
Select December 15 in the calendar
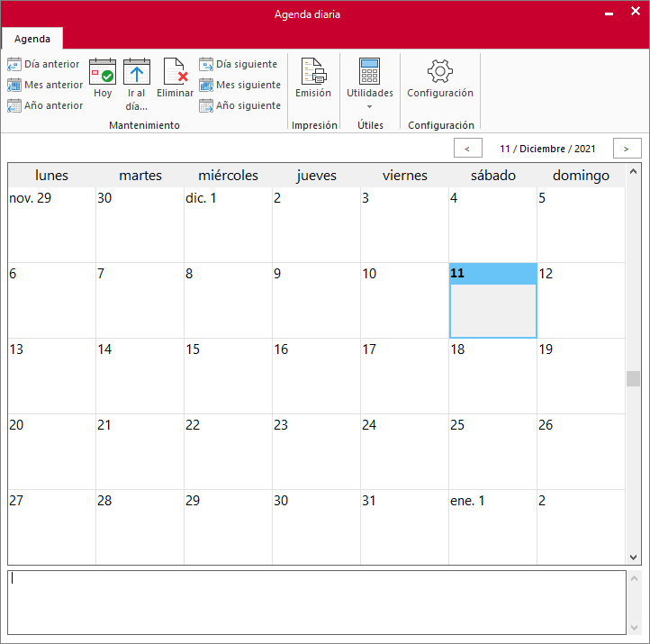229,376
